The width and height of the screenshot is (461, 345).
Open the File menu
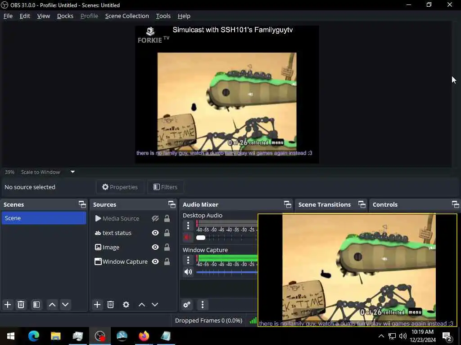8,16
